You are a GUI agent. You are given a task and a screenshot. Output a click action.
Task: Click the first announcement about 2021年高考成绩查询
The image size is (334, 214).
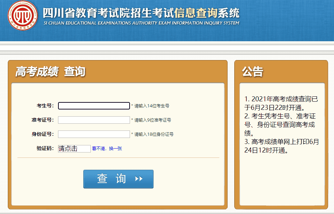(281, 103)
